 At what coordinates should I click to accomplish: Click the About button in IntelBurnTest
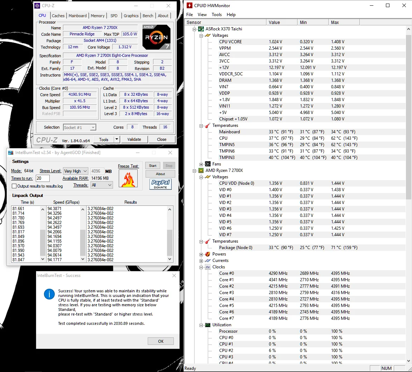[160, 174]
